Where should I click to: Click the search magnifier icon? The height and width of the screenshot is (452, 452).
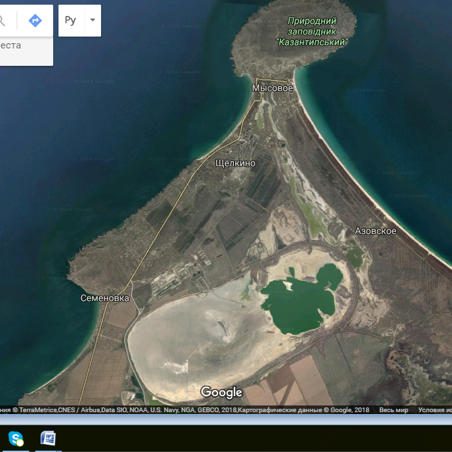pyautogui.click(x=3, y=21)
